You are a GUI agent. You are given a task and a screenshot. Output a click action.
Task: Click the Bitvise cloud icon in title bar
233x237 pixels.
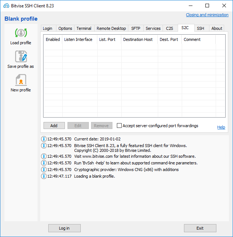[x=6, y=6]
